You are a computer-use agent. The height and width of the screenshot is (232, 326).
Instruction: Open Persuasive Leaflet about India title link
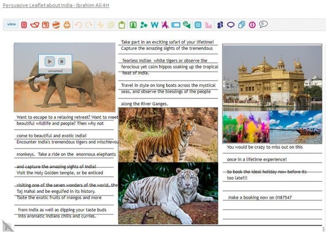coord(56,5)
